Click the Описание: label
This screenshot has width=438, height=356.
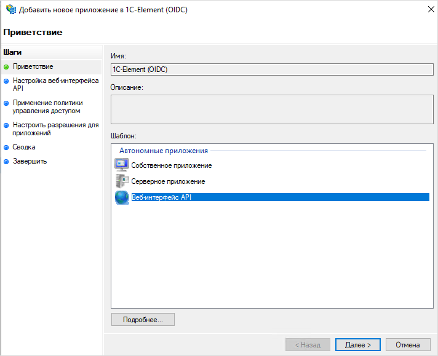tap(127, 87)
